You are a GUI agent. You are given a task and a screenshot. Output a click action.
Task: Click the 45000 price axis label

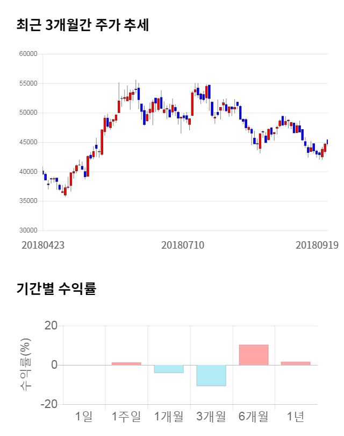pyautogui.click(x=27, y=142)
